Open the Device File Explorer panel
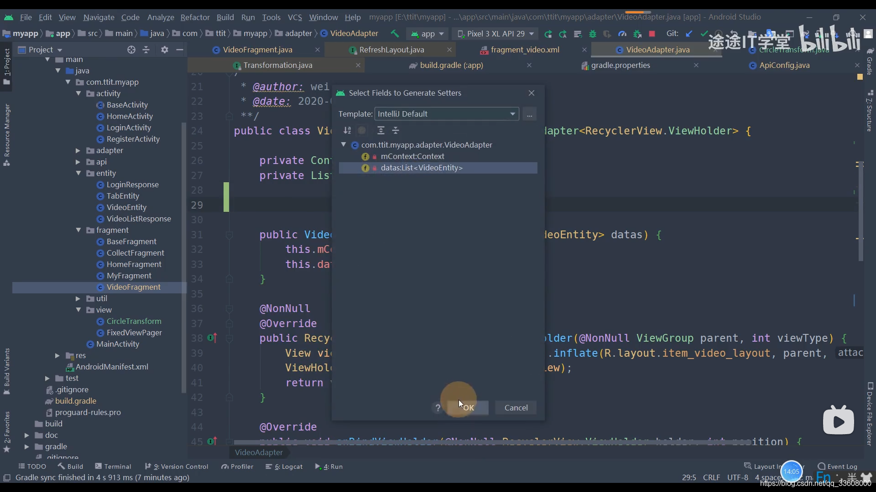 [870, 414]
